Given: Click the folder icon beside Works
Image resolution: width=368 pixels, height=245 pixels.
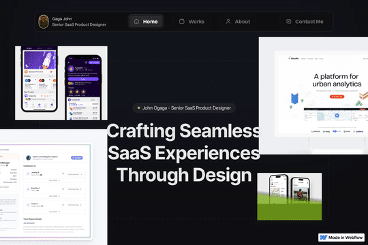Looking at the screenshot, I should click(x=182, y=22).
